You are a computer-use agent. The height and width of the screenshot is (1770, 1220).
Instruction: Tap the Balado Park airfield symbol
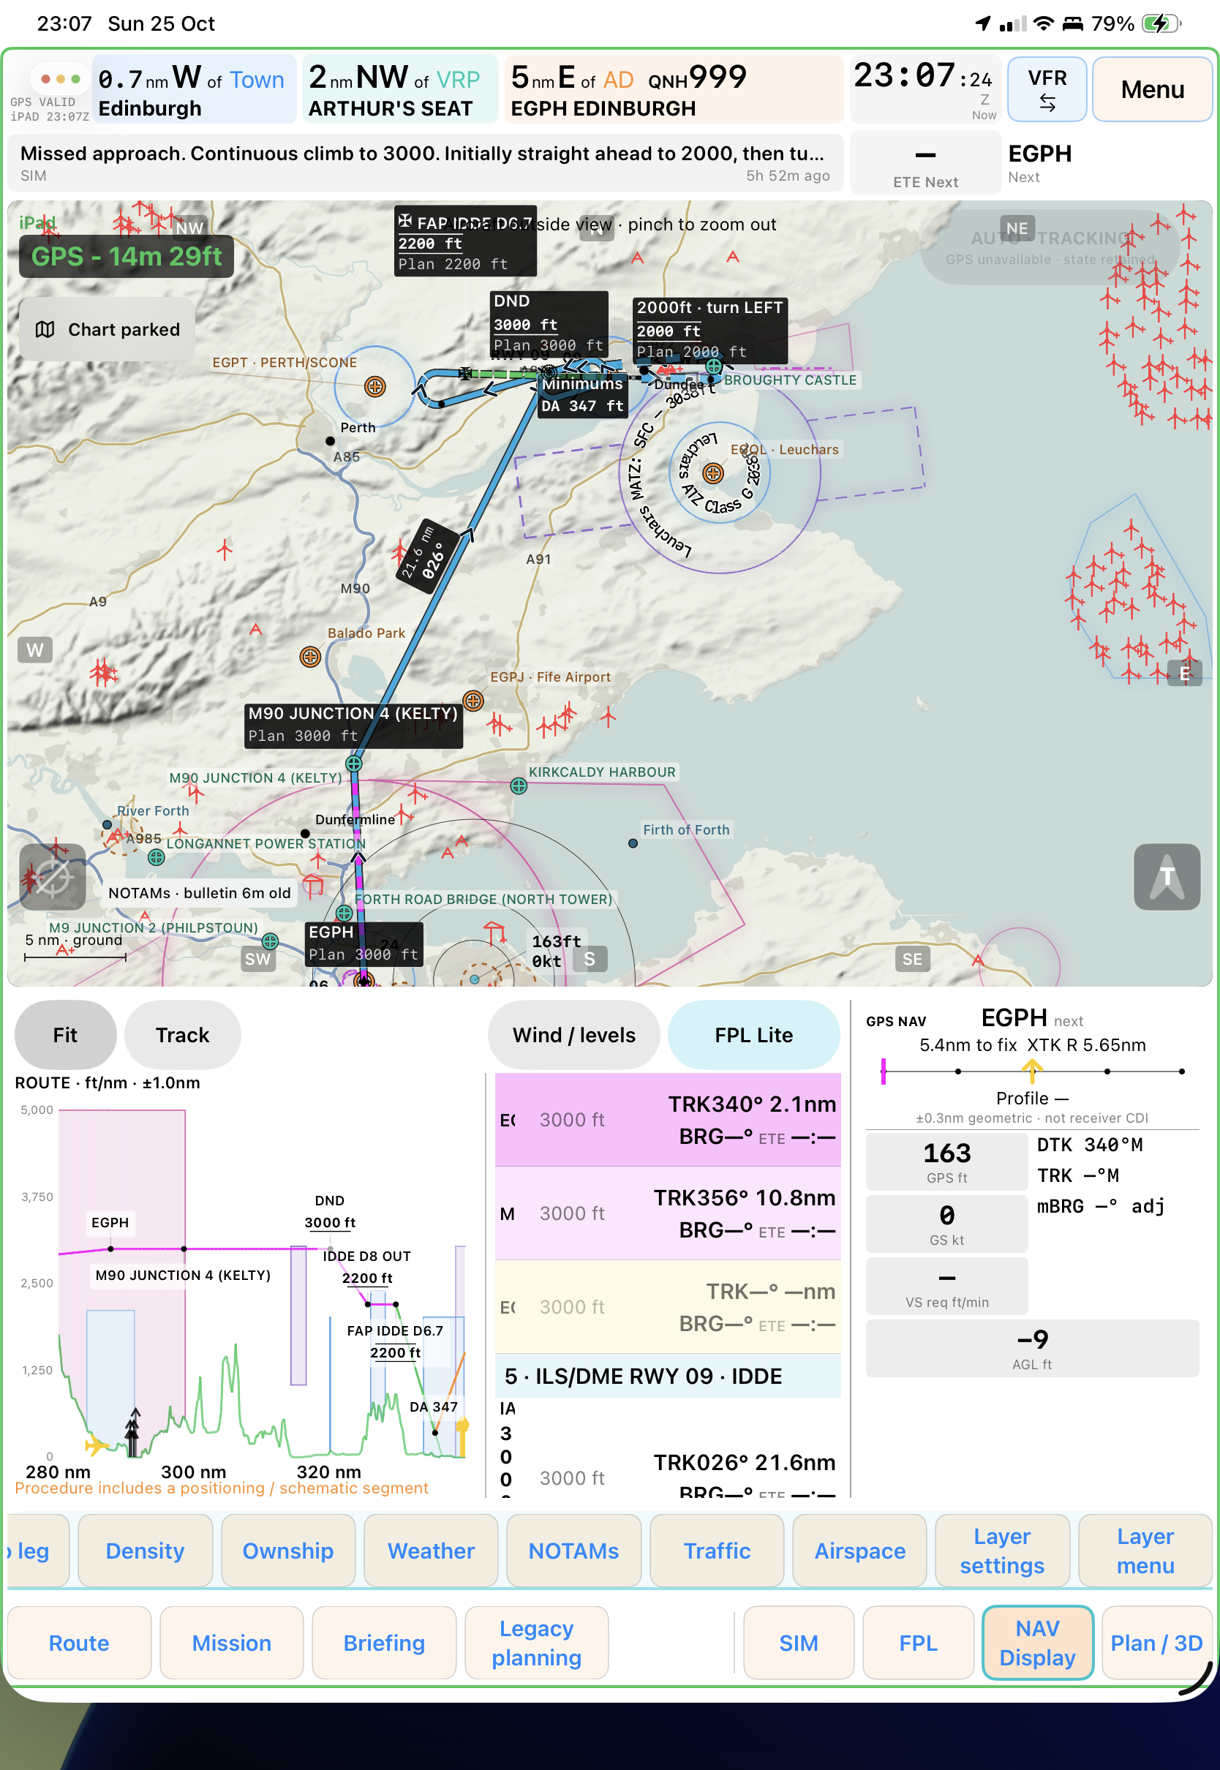(309, 657)
